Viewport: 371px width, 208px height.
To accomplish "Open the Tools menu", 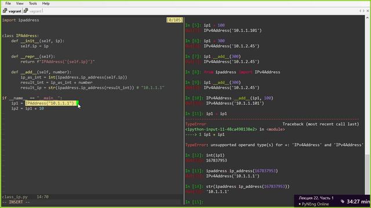I will [33, 3].
